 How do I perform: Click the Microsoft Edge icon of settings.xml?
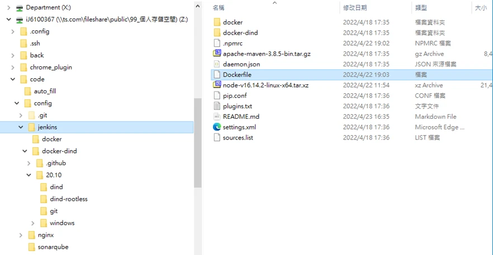click(217, 127)
